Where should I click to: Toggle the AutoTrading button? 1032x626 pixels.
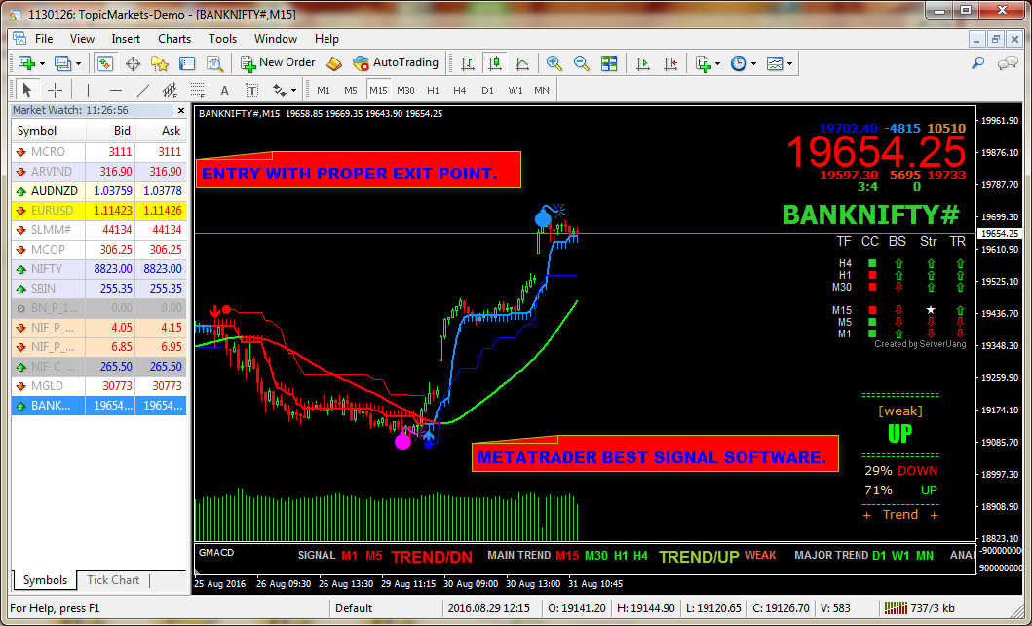(x=396, y=63)
